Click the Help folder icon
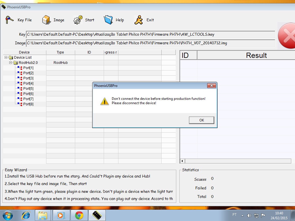Screen dimensions: 295x221 point(108,20)
